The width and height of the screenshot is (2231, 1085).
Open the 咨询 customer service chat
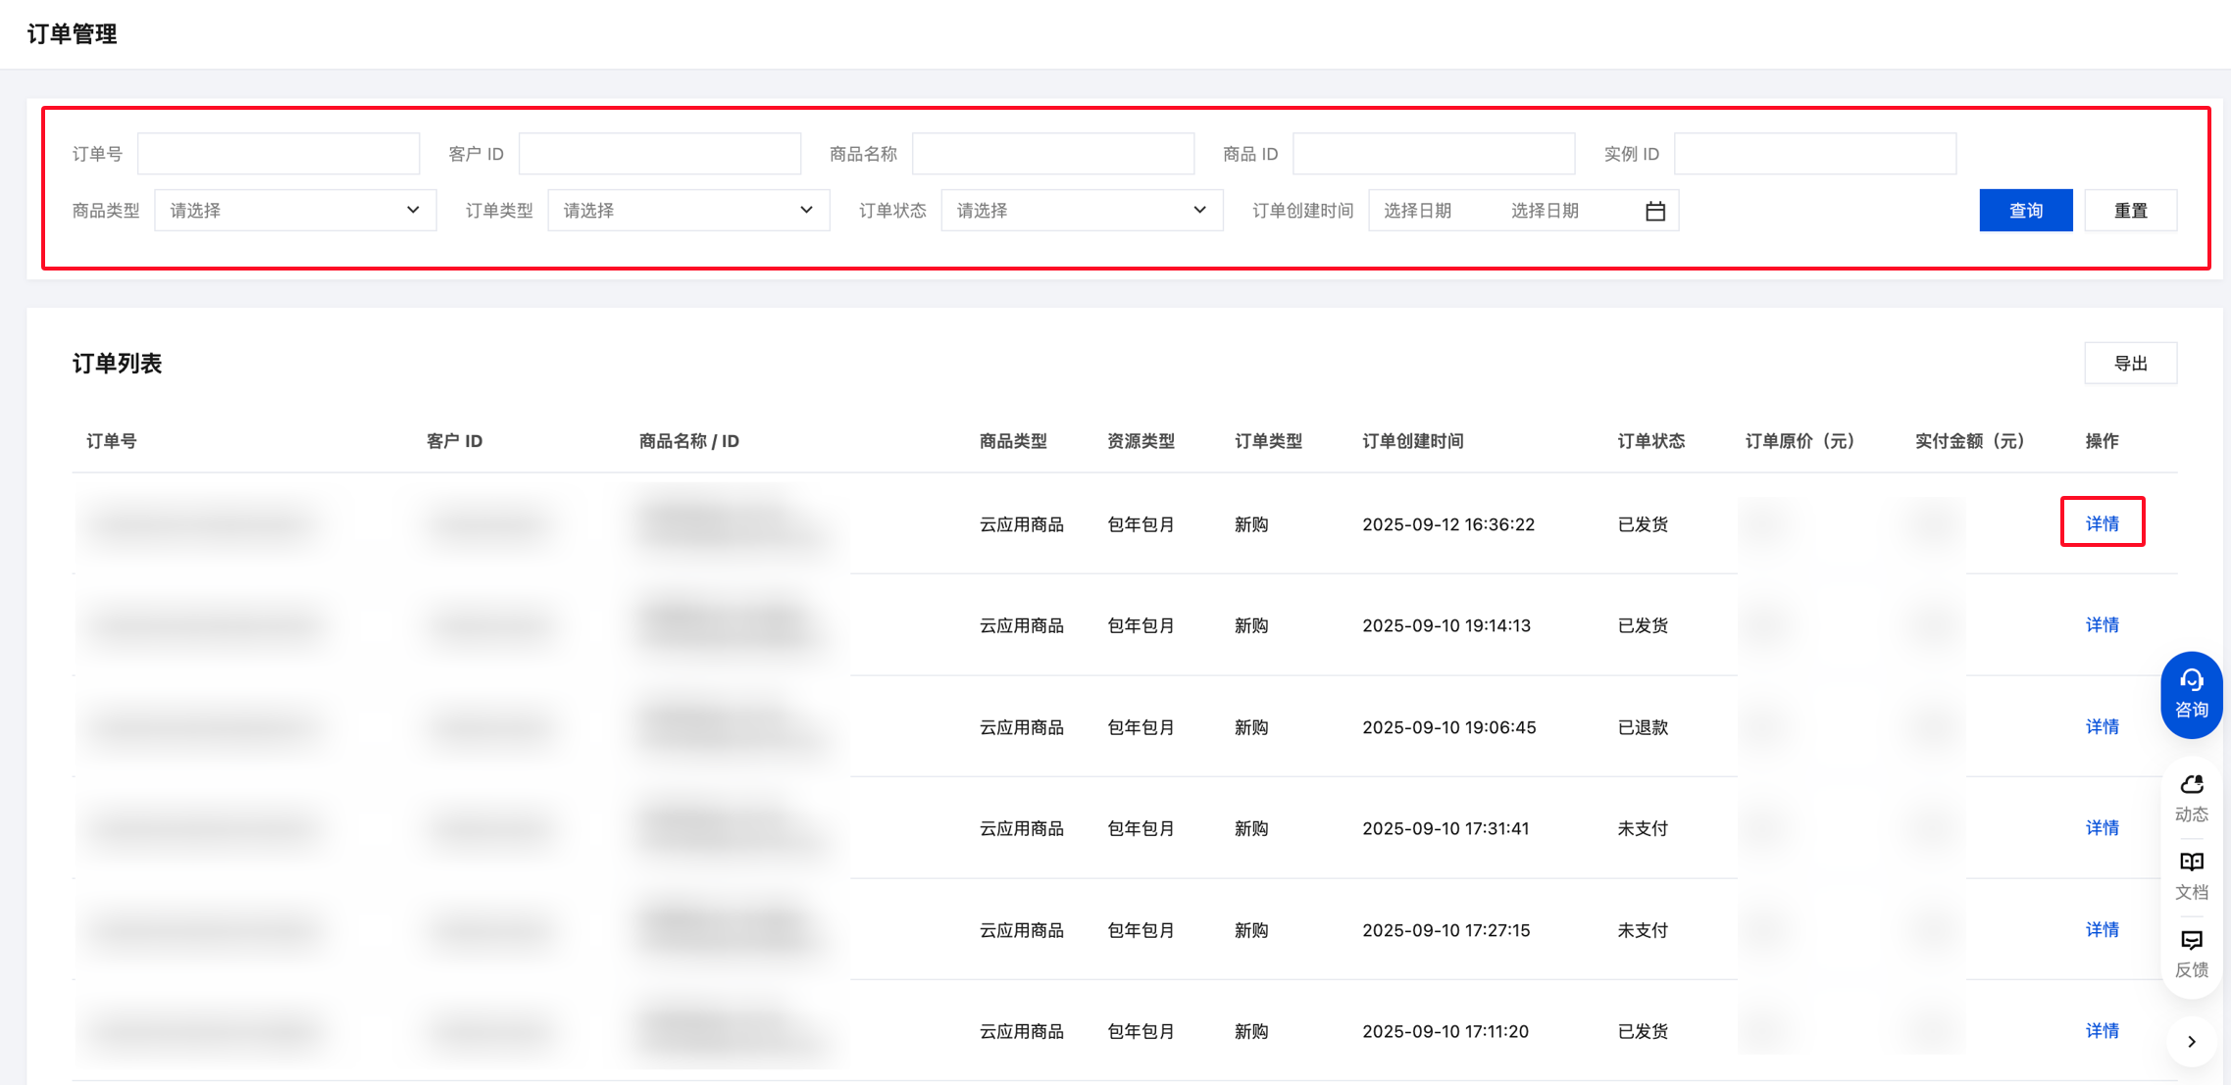[x=2191, y=694]
